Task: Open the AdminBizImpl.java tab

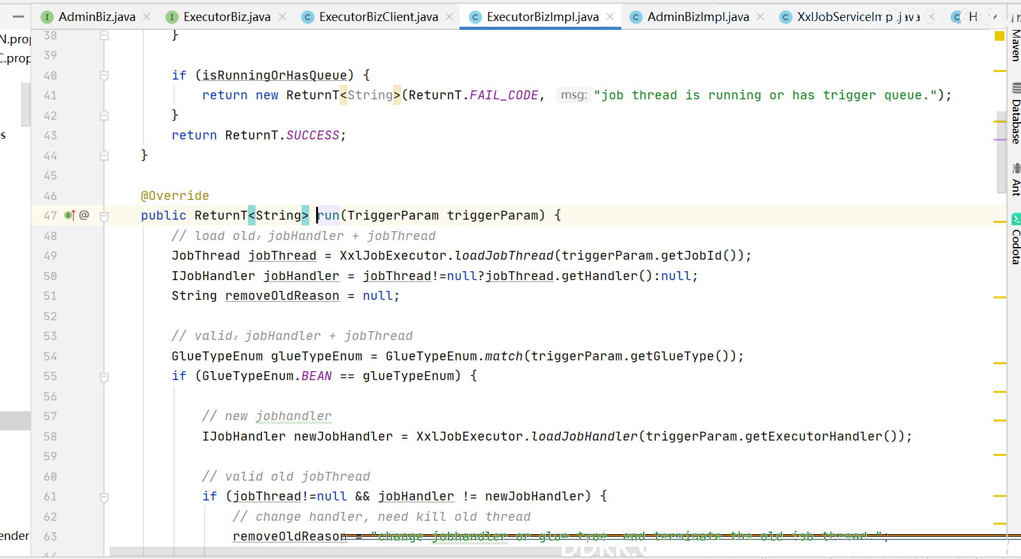Action: click(698, 17)
